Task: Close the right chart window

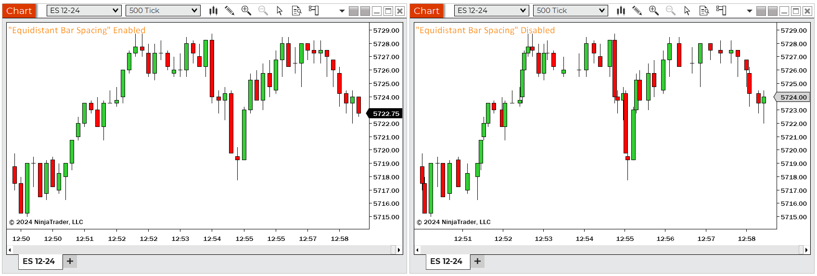Action: point(807,11)
